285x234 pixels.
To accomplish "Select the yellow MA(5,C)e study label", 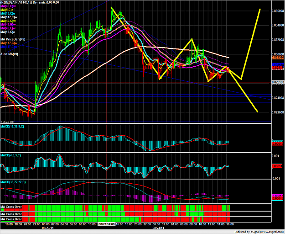I will click(7, 10).
